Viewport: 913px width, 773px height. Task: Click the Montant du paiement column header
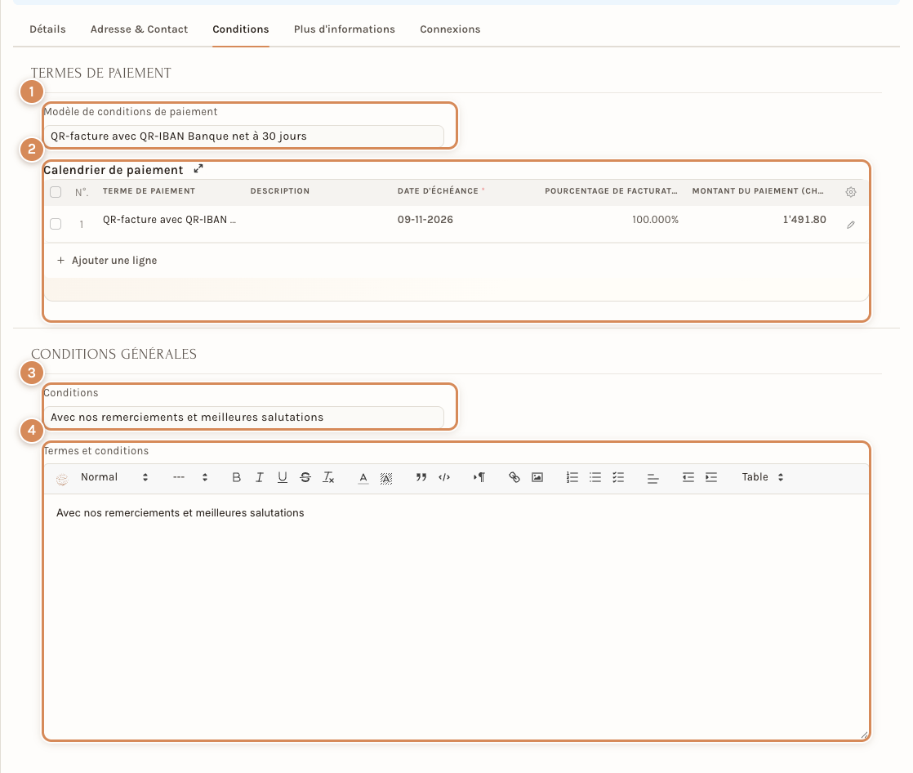[758, 191]
